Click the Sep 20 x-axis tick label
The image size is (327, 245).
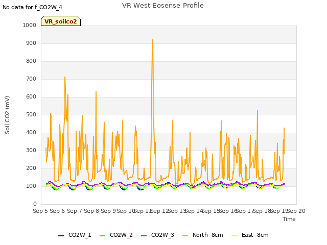(x=296, y=211)
